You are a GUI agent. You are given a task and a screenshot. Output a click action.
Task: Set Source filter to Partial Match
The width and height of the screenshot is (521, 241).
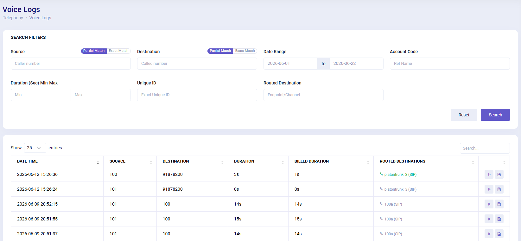94,51
